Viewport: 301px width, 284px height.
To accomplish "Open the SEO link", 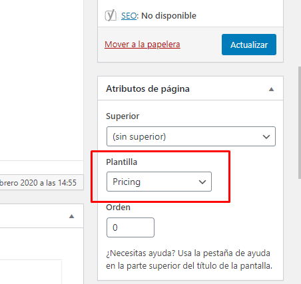I will click(129, 16).
